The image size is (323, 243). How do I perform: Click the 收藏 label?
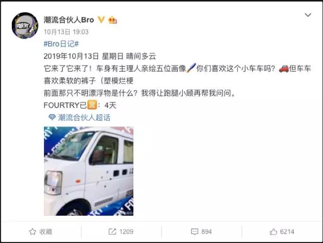(46, 232)
